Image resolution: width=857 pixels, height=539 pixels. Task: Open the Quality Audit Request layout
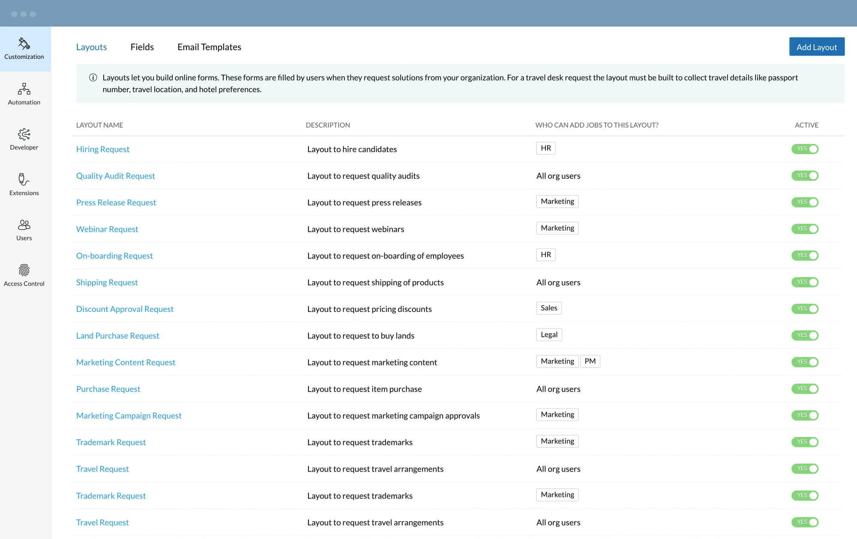pyautogui.click(x=116, y=176)
